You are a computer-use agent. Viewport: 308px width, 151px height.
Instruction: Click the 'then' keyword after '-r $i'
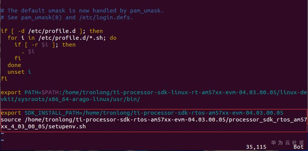tap(69, 45)
